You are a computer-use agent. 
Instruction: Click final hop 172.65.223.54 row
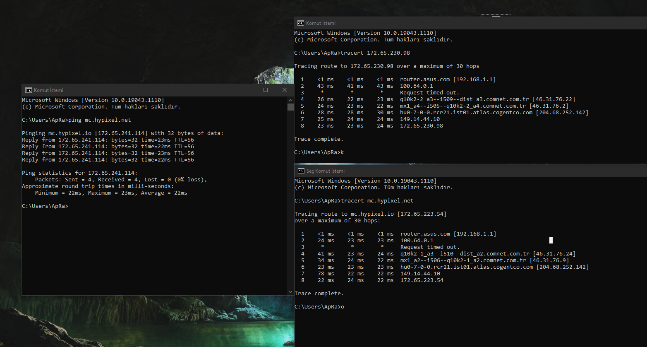click(372, 280)
